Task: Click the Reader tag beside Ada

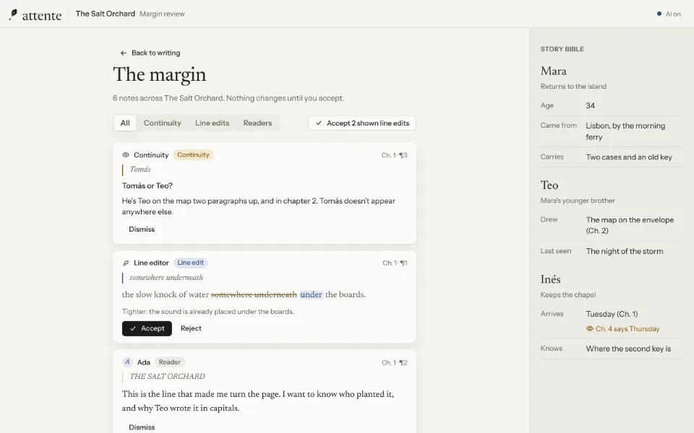Action: [x=169, y=362]
